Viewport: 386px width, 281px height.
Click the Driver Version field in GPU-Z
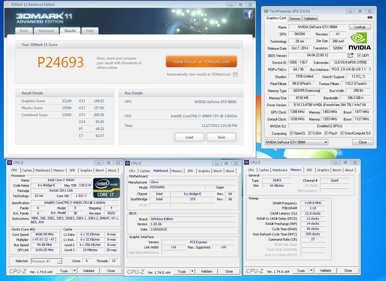tap(330, 105)
